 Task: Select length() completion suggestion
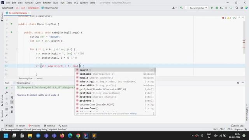click(x=115, y=70)
